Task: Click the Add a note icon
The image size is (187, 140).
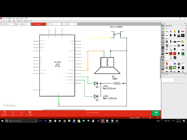Action: click(4, 113)
